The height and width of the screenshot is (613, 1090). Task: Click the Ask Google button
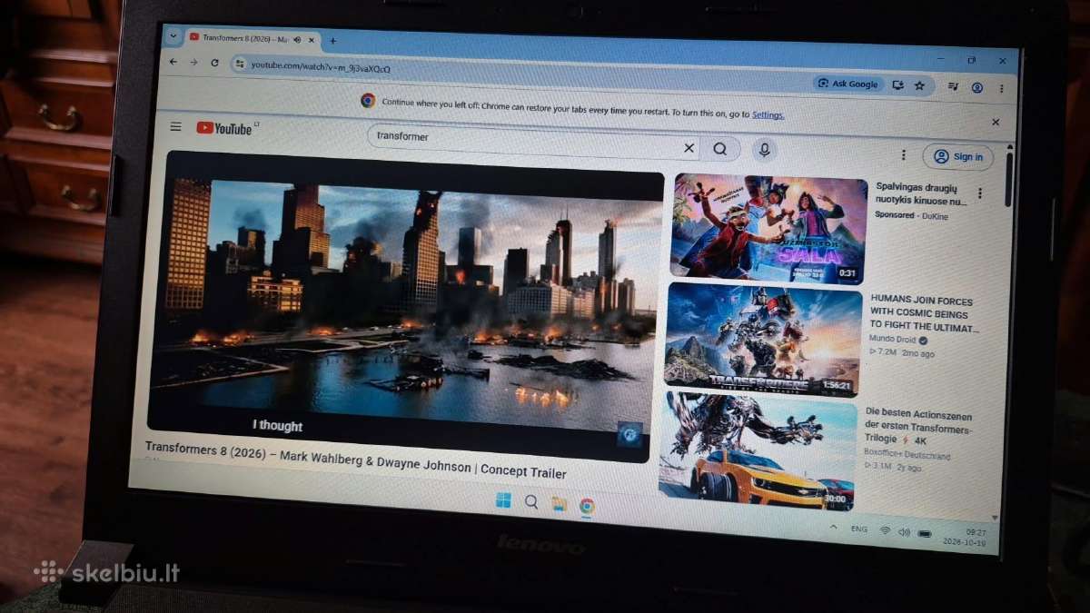[847, 84]
